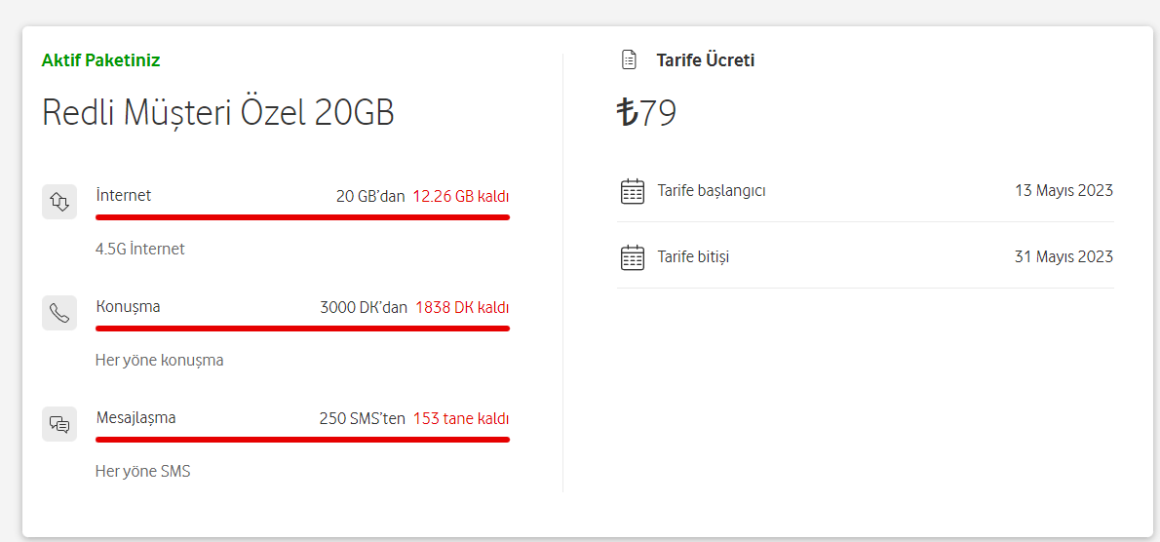Click the İnternet usage red progress bar

coord(302,217)
